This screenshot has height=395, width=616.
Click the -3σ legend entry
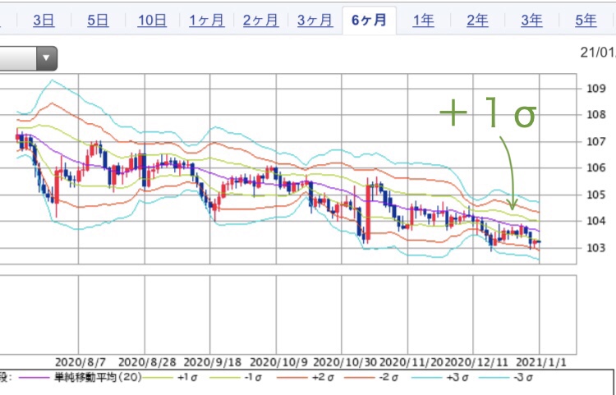point(524,378)
